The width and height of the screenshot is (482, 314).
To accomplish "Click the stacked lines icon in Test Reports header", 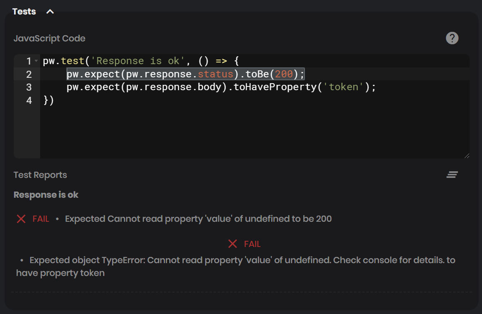I will 452,175.
